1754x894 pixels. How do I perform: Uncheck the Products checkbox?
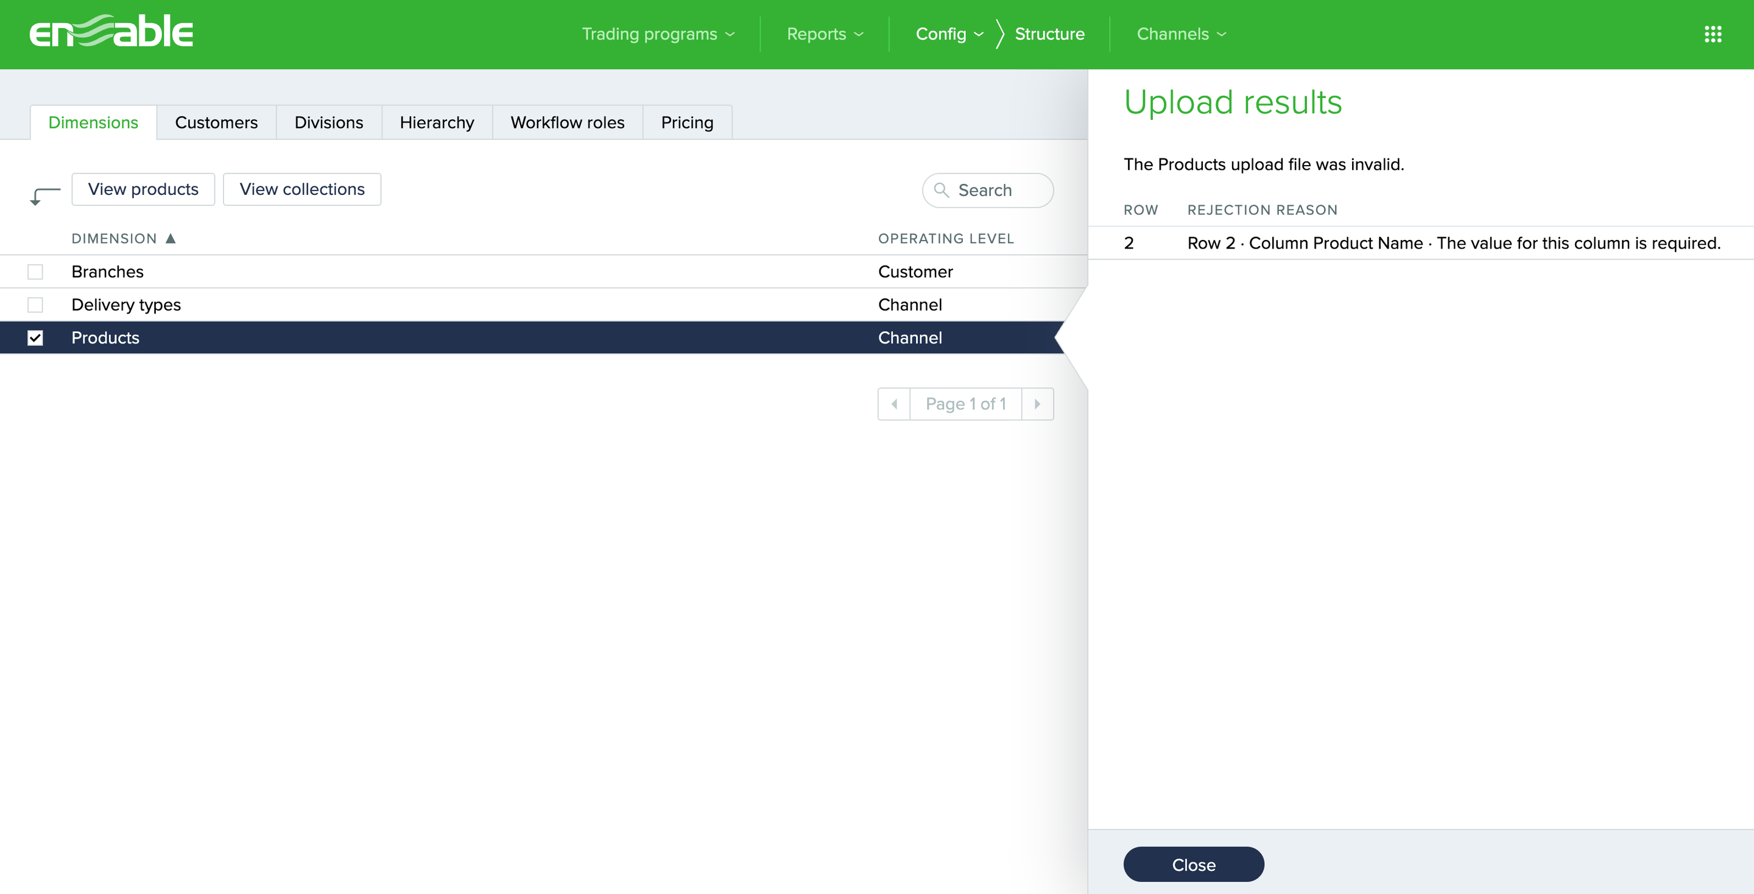point(35,338)
